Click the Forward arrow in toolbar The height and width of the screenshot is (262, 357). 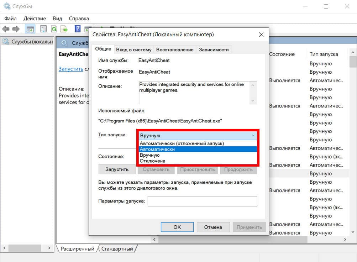(16, 29)
